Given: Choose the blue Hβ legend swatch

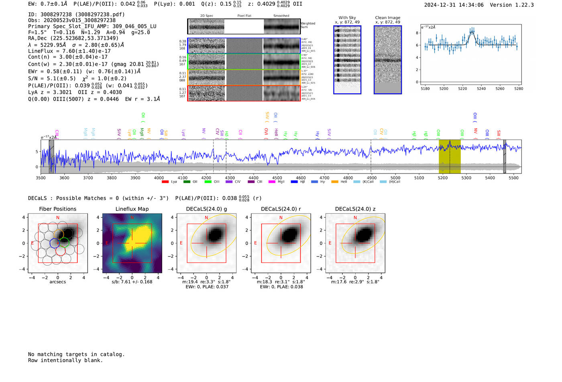Looking at the screenshot, I should [294, 182].
